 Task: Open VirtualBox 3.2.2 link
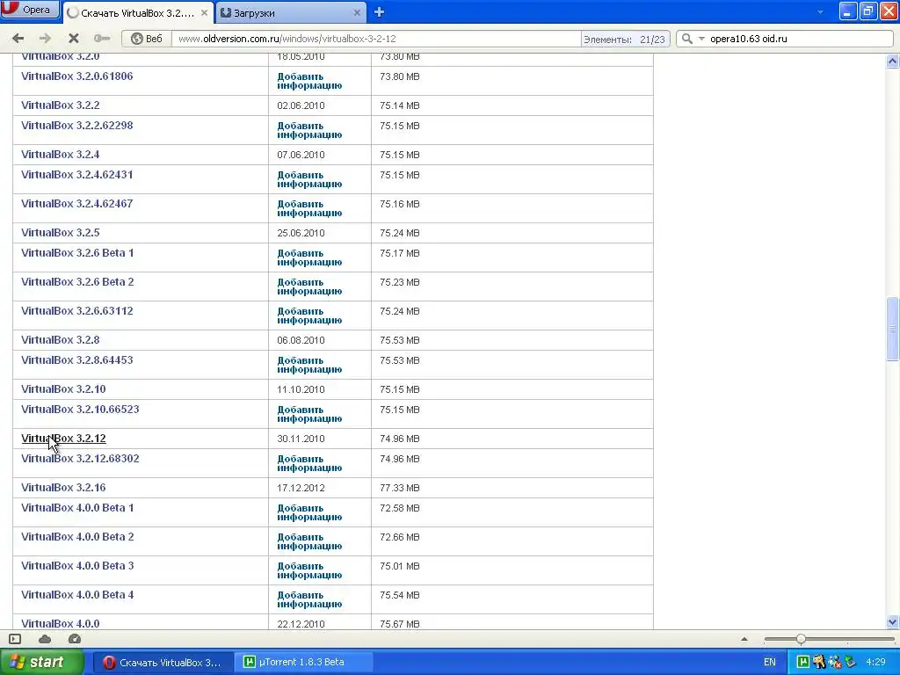click(x=61, y=105)
